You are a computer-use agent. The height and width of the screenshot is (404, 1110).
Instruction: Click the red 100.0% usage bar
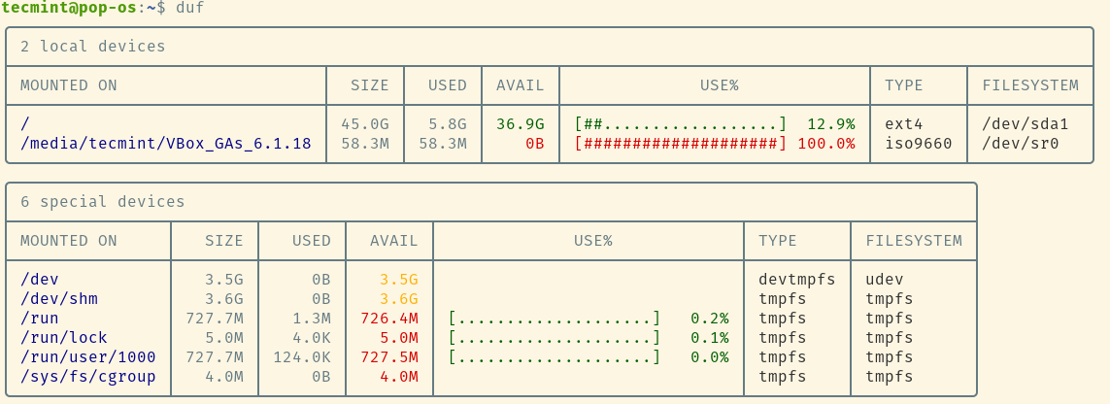click(x=680, y=144)
